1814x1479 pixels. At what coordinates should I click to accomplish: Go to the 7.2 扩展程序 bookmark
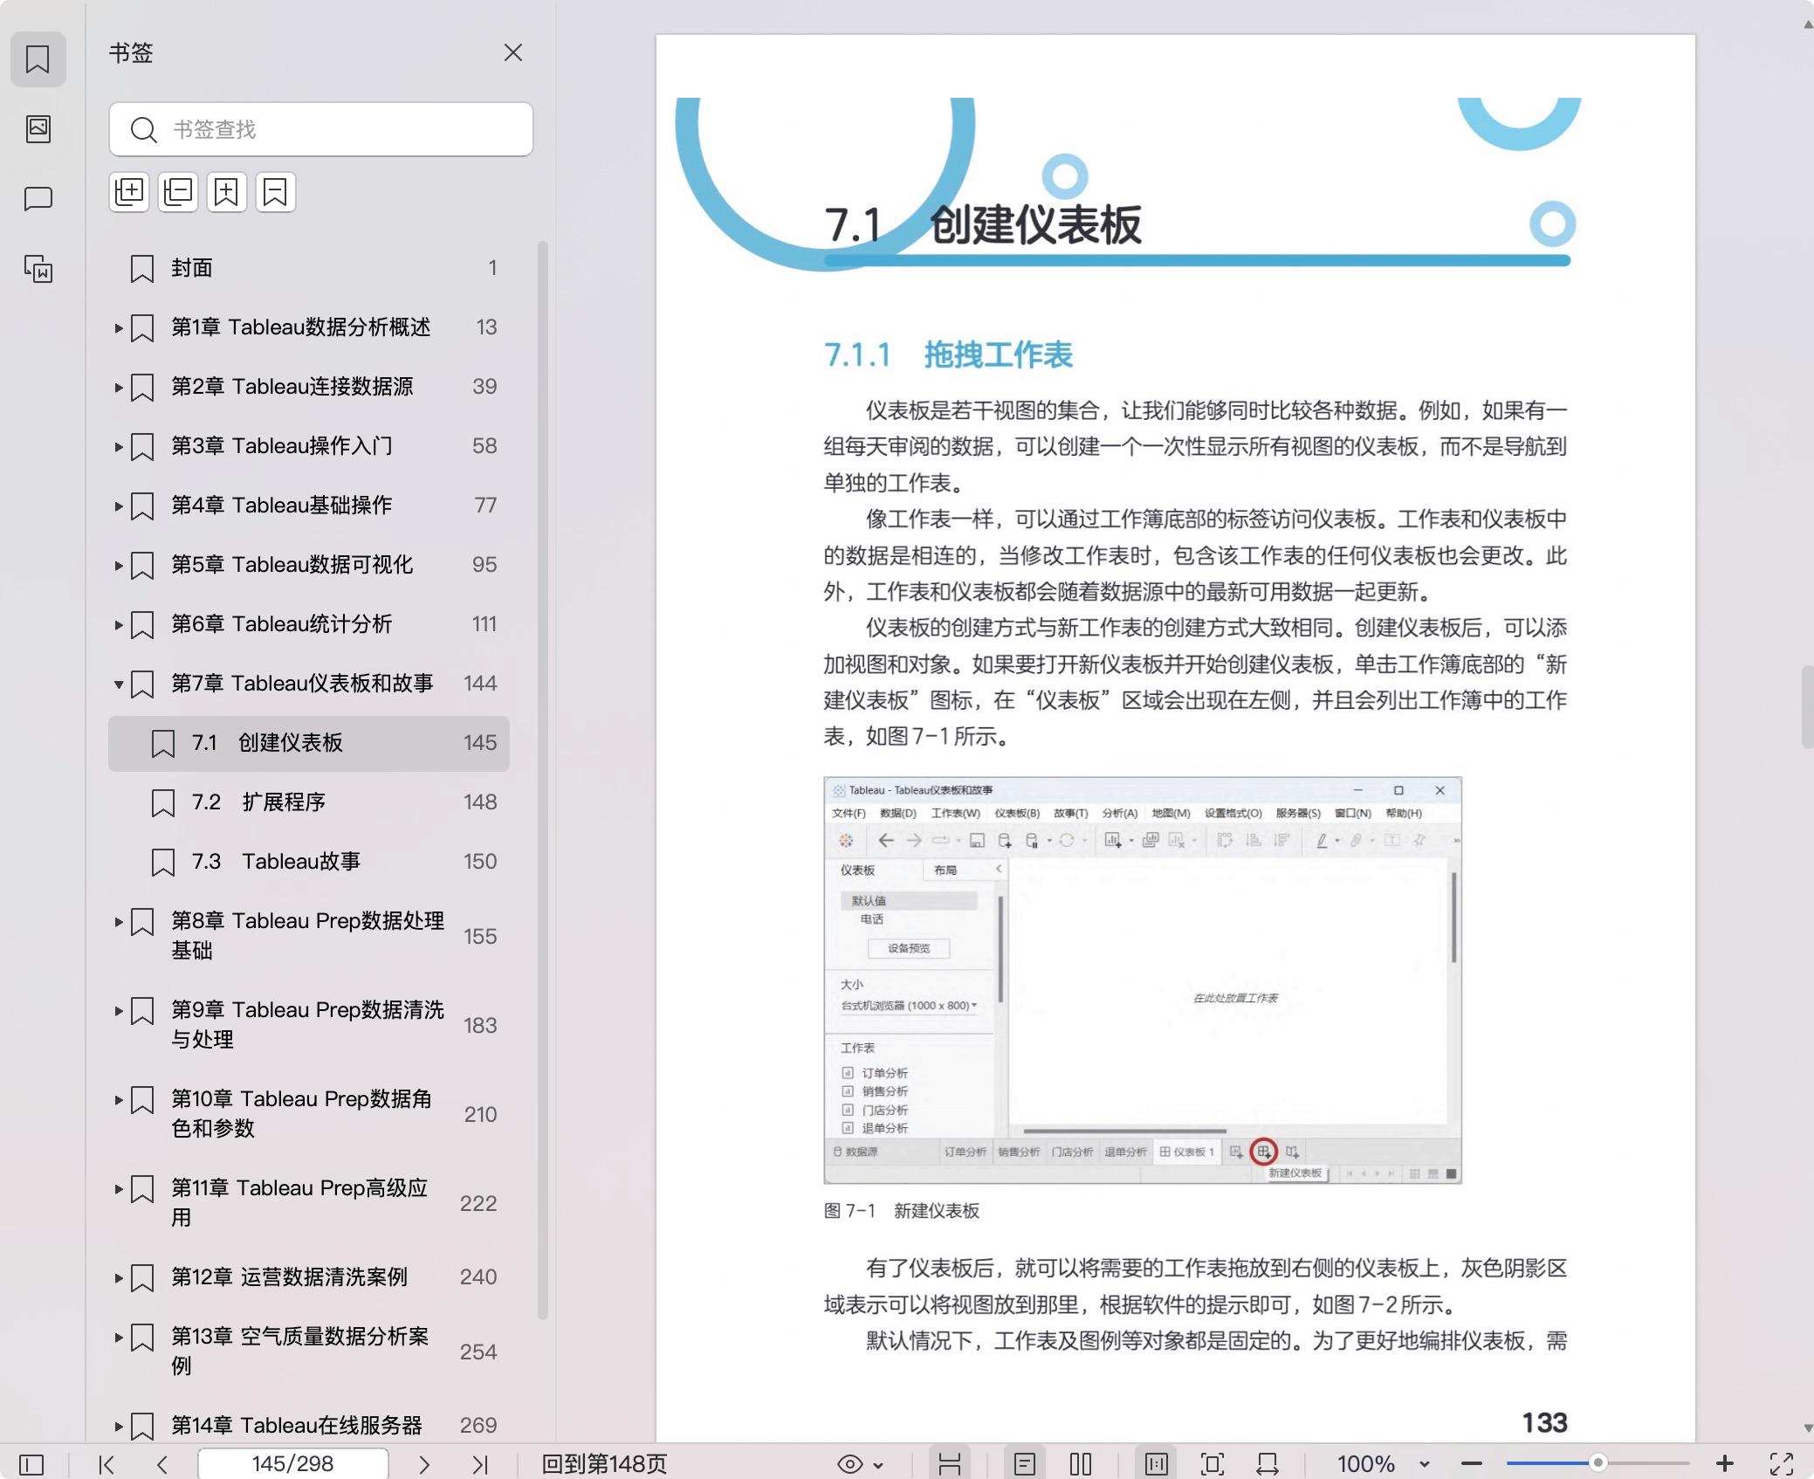click(x=309, y=802)
